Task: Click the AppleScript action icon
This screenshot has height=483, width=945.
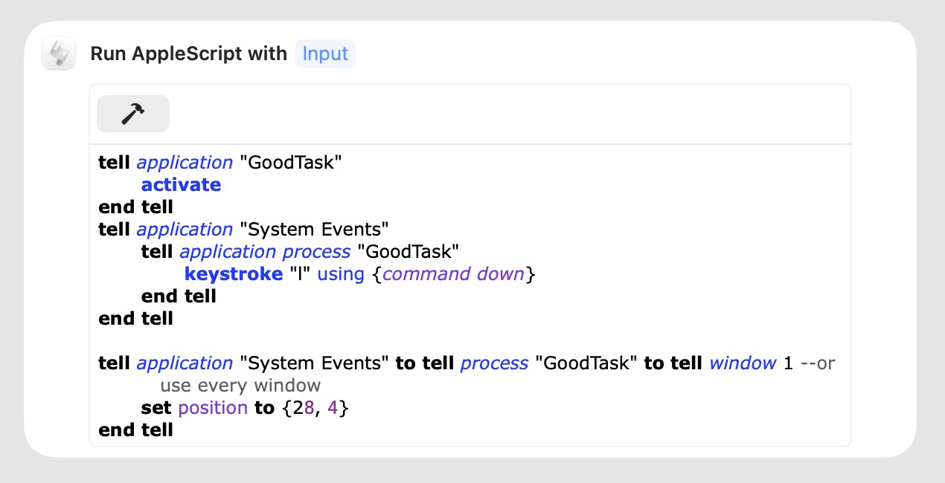Action: point(59,54)
